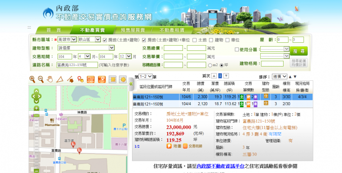Enable the 建物 checkbox
This screenshot has width=342, height=173.
click(211, 40)
